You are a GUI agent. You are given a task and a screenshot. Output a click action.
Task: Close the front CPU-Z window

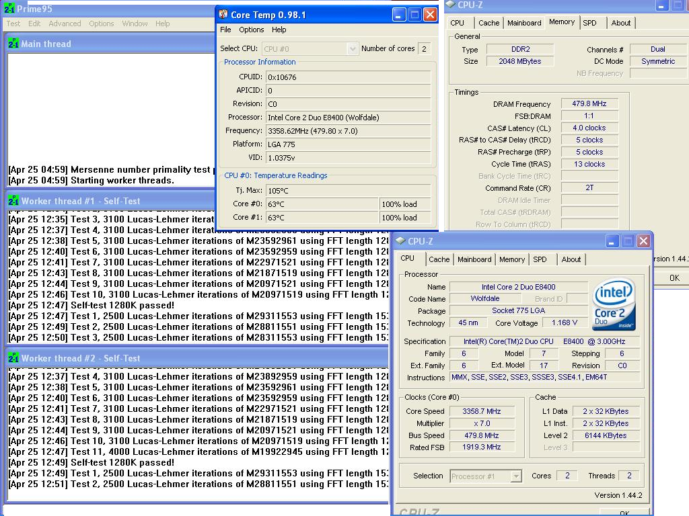click(643, 241)
